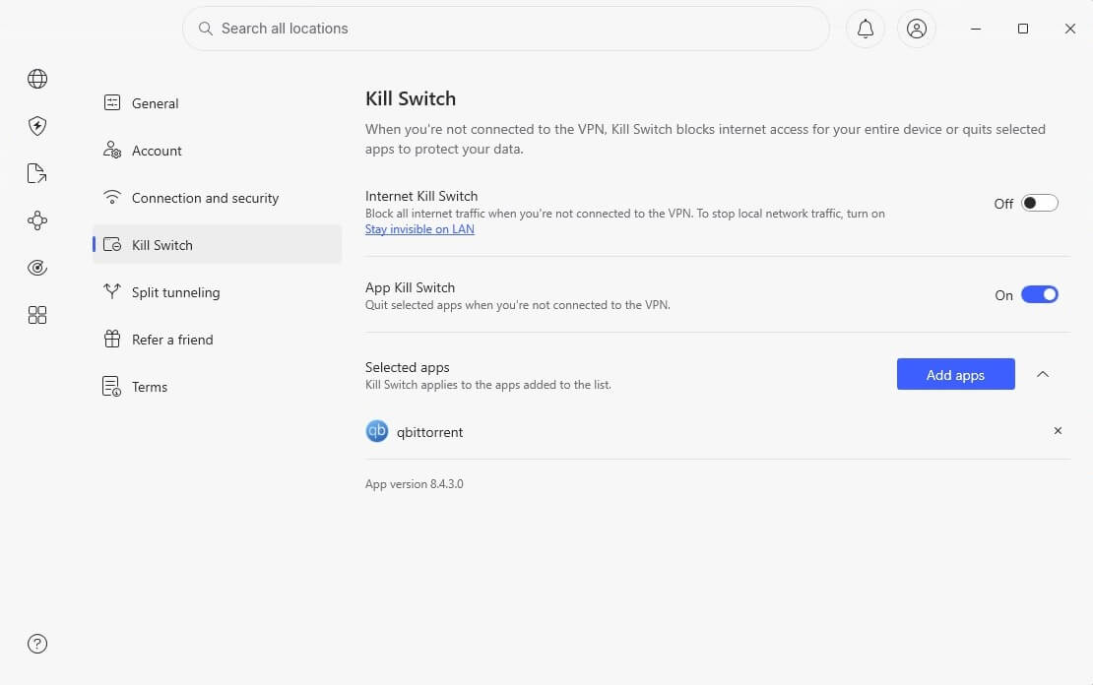
Task: Click the App version 8.4.3.0 text
Action: pyautogui.click(x=414, y=483)
